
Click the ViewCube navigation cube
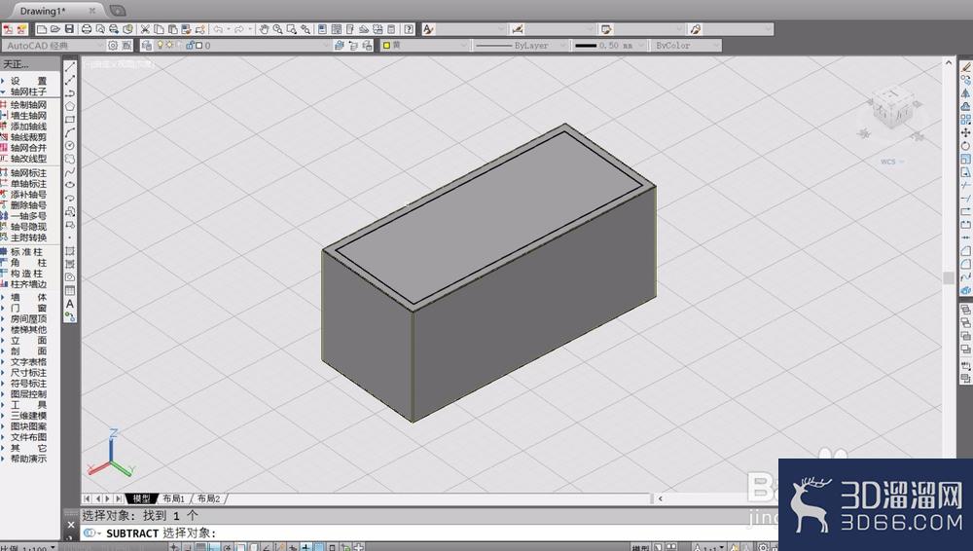[x=891, y=109]
